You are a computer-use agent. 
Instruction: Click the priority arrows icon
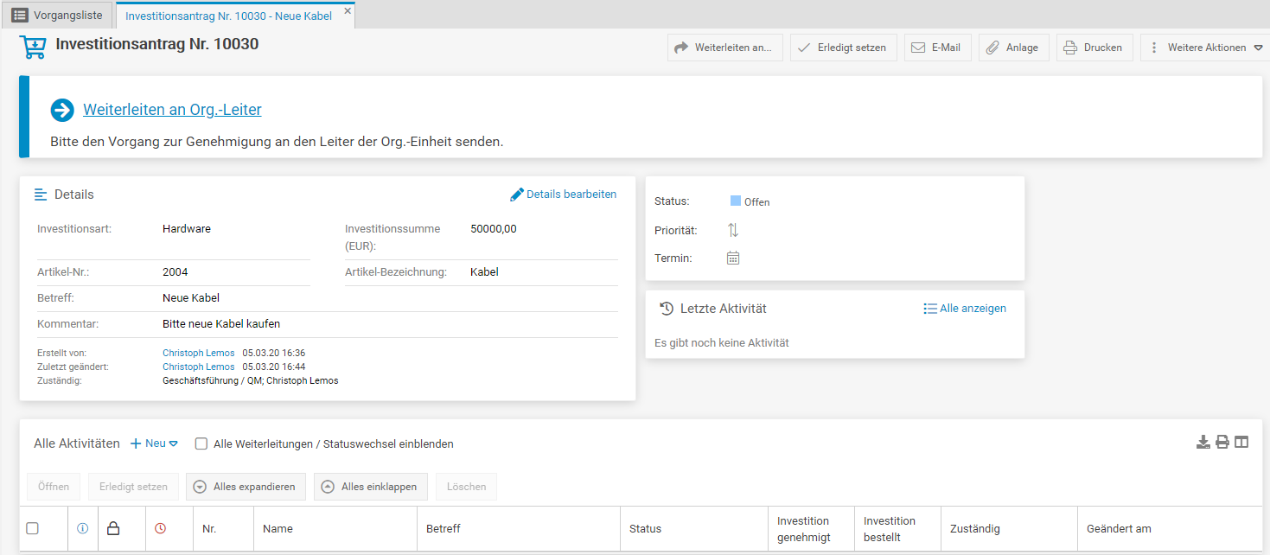tap(733, 230)
